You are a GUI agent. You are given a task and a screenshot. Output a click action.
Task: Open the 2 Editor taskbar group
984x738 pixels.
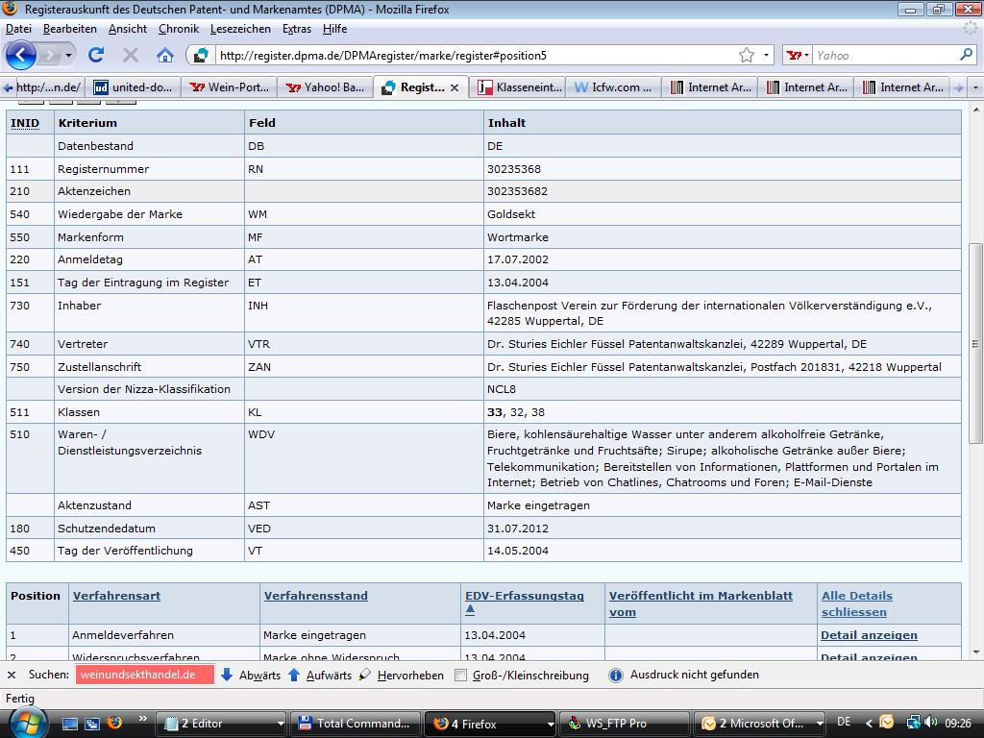pyautogui.click(x=220, y=724)
